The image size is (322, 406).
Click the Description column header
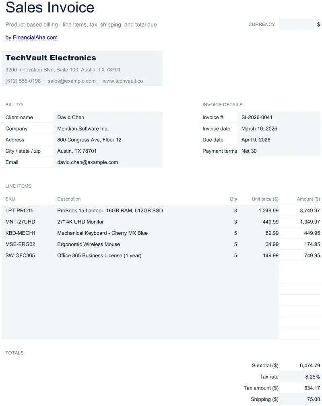click(x=69, y=199)
